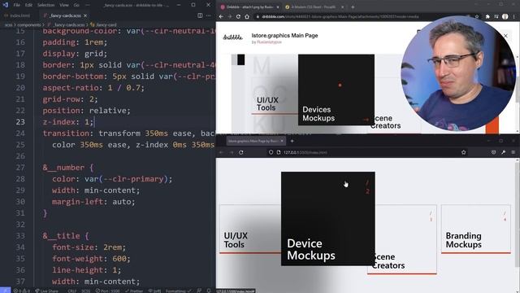Open the Firefox developer wrench icon

[x=504, y=152]
